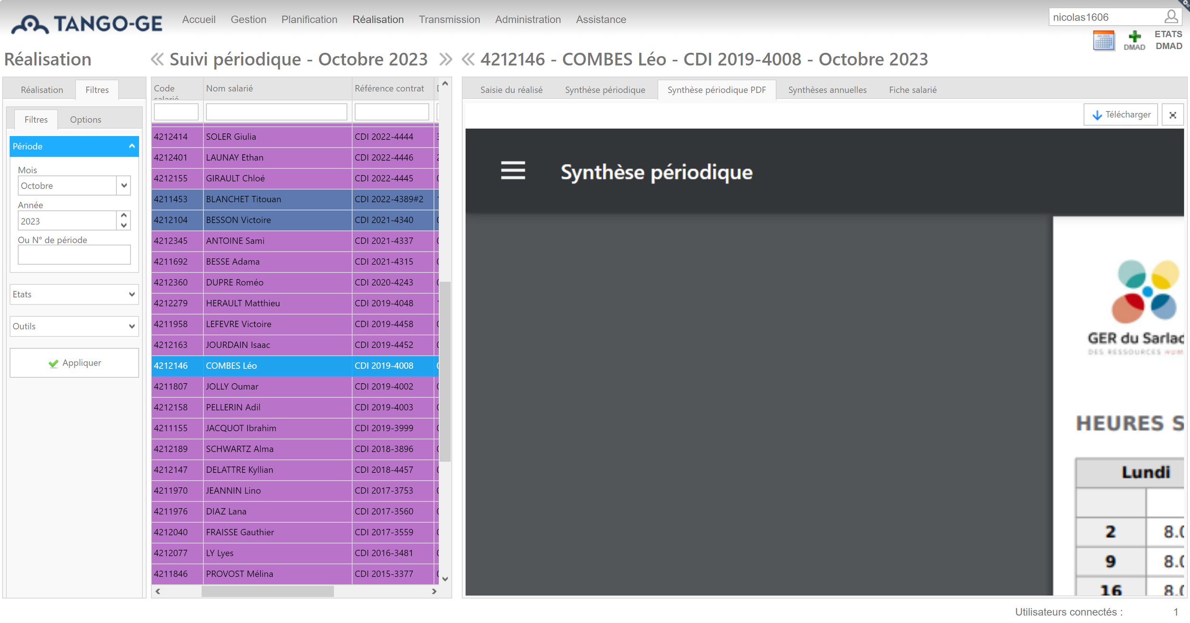Click employee code 4212189
Viewport: 1190px width, 623px height.
tap(171, 449)
